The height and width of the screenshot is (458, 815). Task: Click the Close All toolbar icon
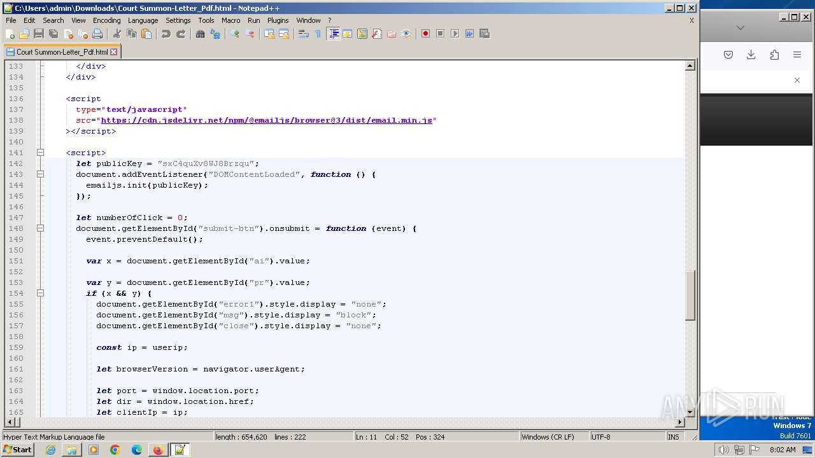tap(83, 34)
